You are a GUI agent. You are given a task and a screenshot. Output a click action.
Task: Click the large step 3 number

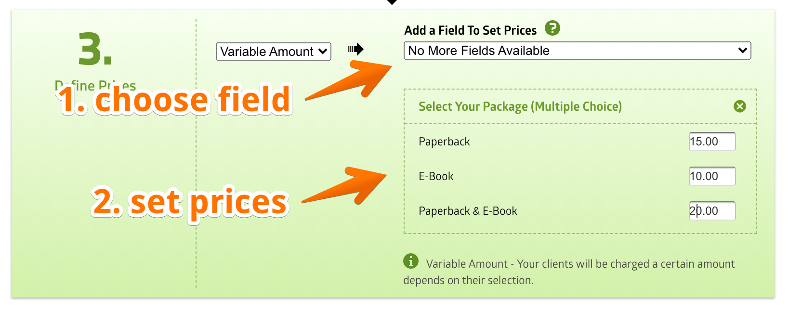click(x=95, y=49)
